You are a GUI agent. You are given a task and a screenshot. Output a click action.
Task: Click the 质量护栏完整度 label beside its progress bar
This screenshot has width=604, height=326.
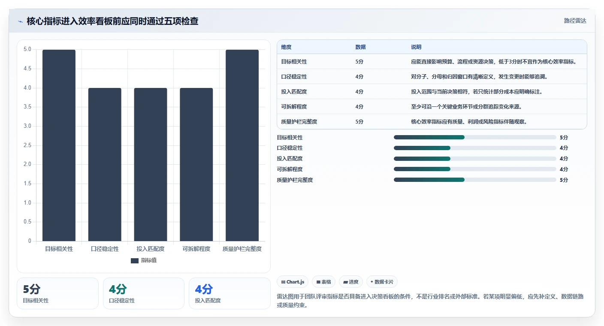coord(295,180)
